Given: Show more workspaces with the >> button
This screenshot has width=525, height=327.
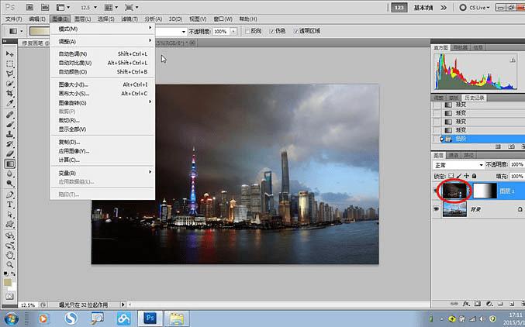Looking at the screenshot, I should (x=444, y=8).
